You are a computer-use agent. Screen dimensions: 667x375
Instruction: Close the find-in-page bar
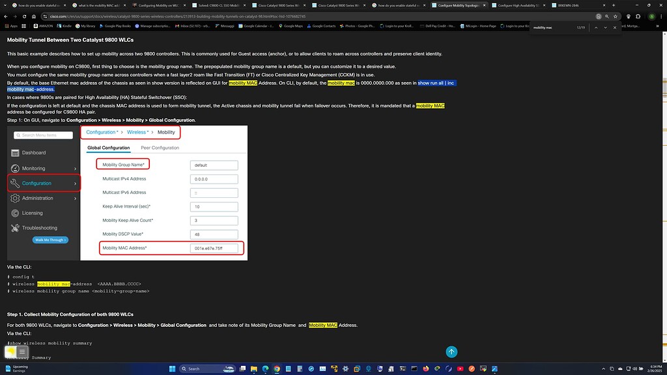coord(614,28)
